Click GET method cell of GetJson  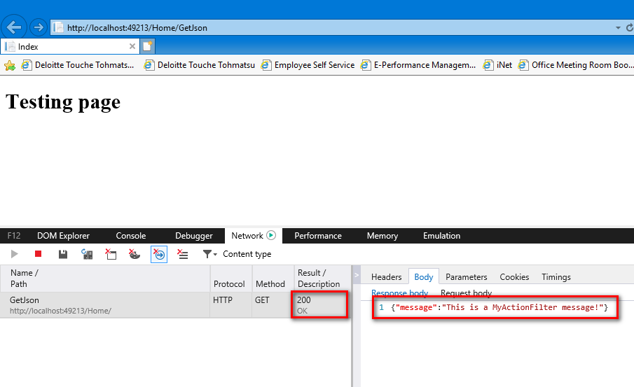pos(273,305)
